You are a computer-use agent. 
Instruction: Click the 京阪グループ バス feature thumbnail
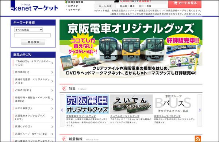[173, 104]
